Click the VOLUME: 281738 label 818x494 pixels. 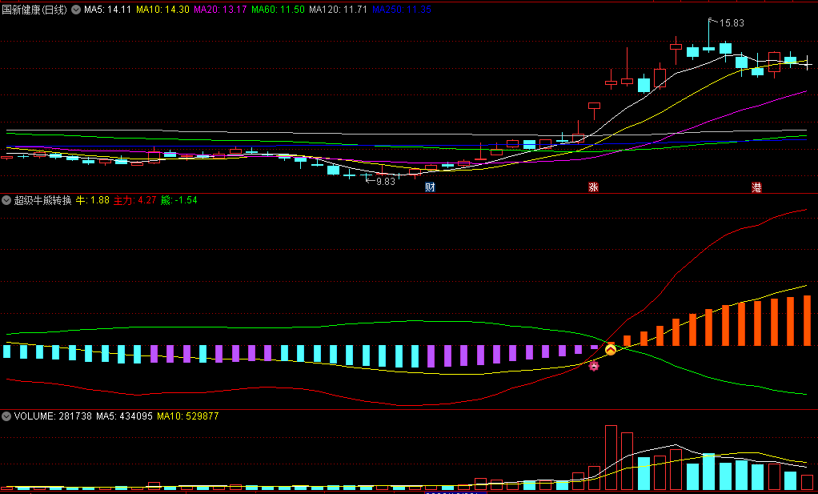click(53, 416)
